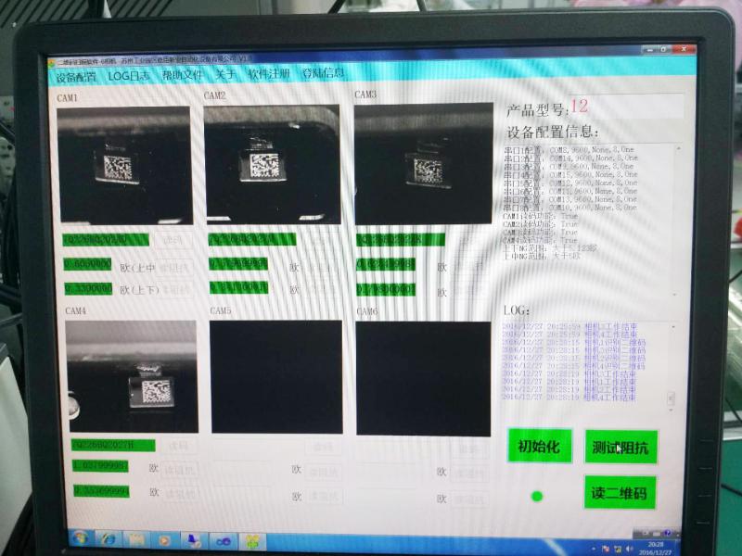Viewport: 742px width, 556px height.
Task: Click the 读码 button under CAM4
Action: pos(178,446)
